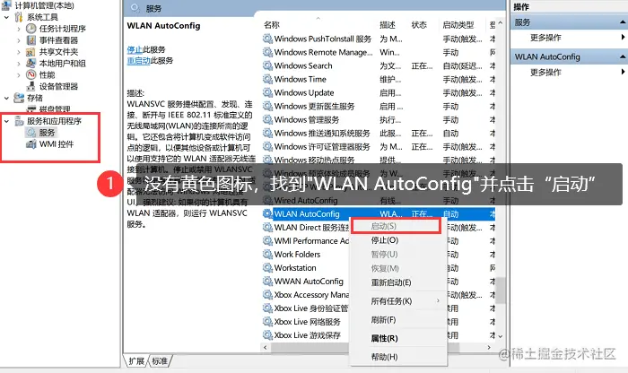
Task: Expand Local Users and Groups chevron
Action: coord(19,64)
